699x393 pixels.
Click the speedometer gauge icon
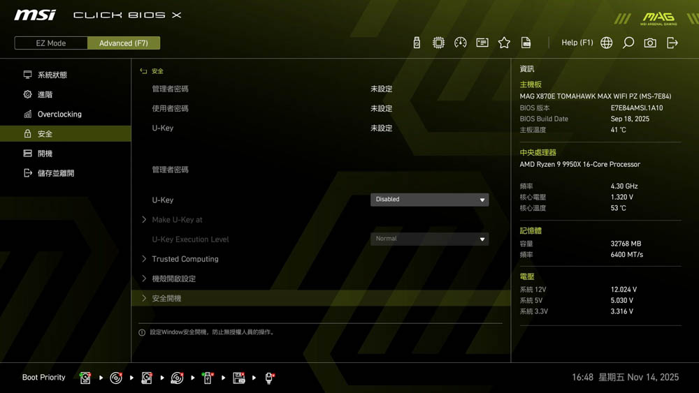click(460, 43)
